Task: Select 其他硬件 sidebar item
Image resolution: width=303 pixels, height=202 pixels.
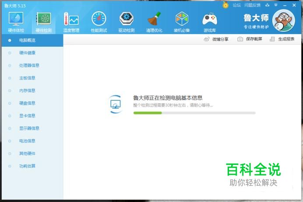Action: click(x=32, y=154)
